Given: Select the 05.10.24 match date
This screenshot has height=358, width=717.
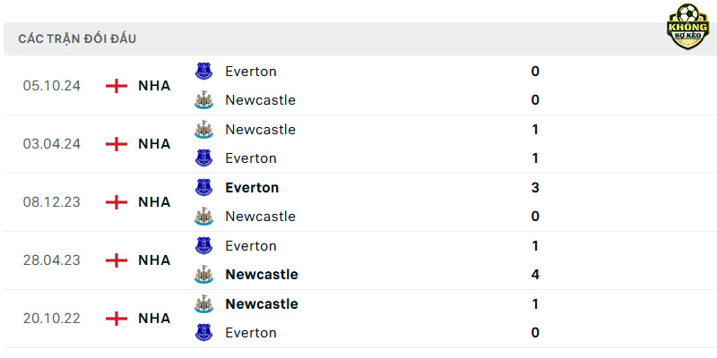Looking at the screenshot, I should coord(52,86).
